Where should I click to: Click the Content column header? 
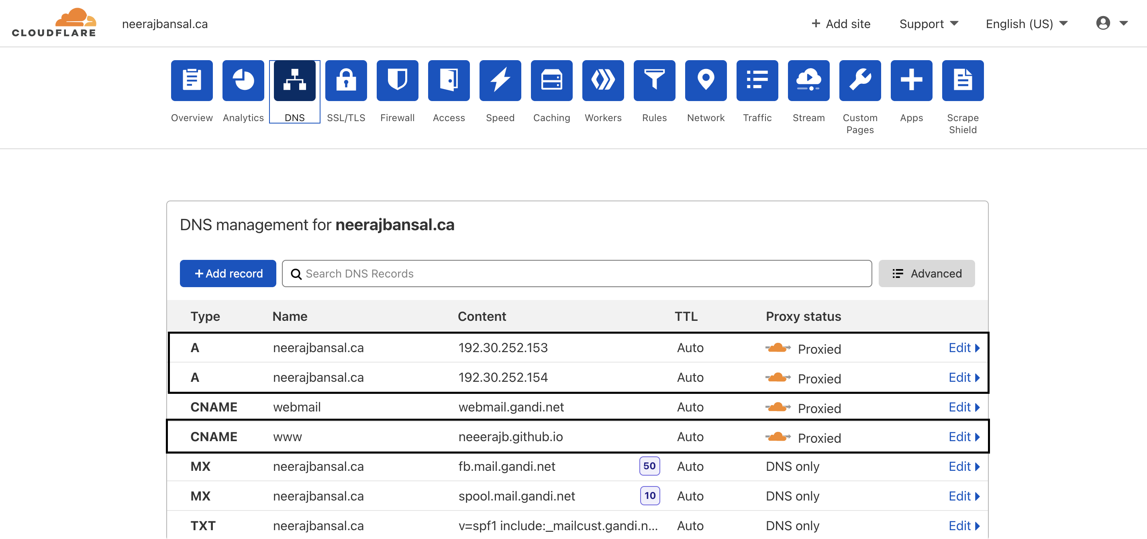(482, 316)
